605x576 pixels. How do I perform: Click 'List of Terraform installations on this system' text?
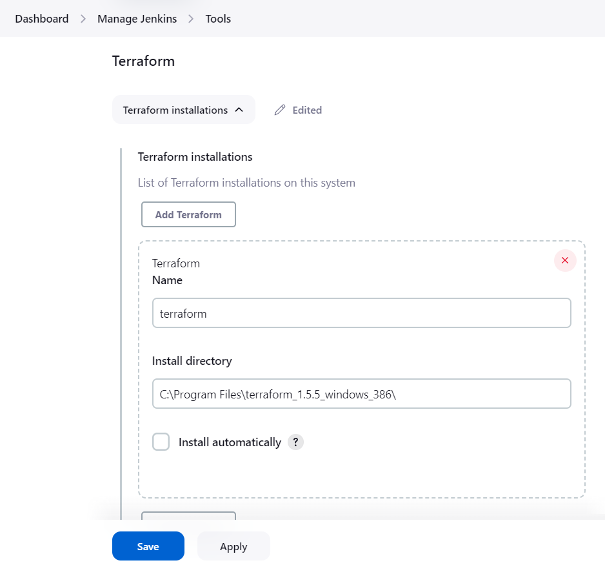tap(246, 183)
